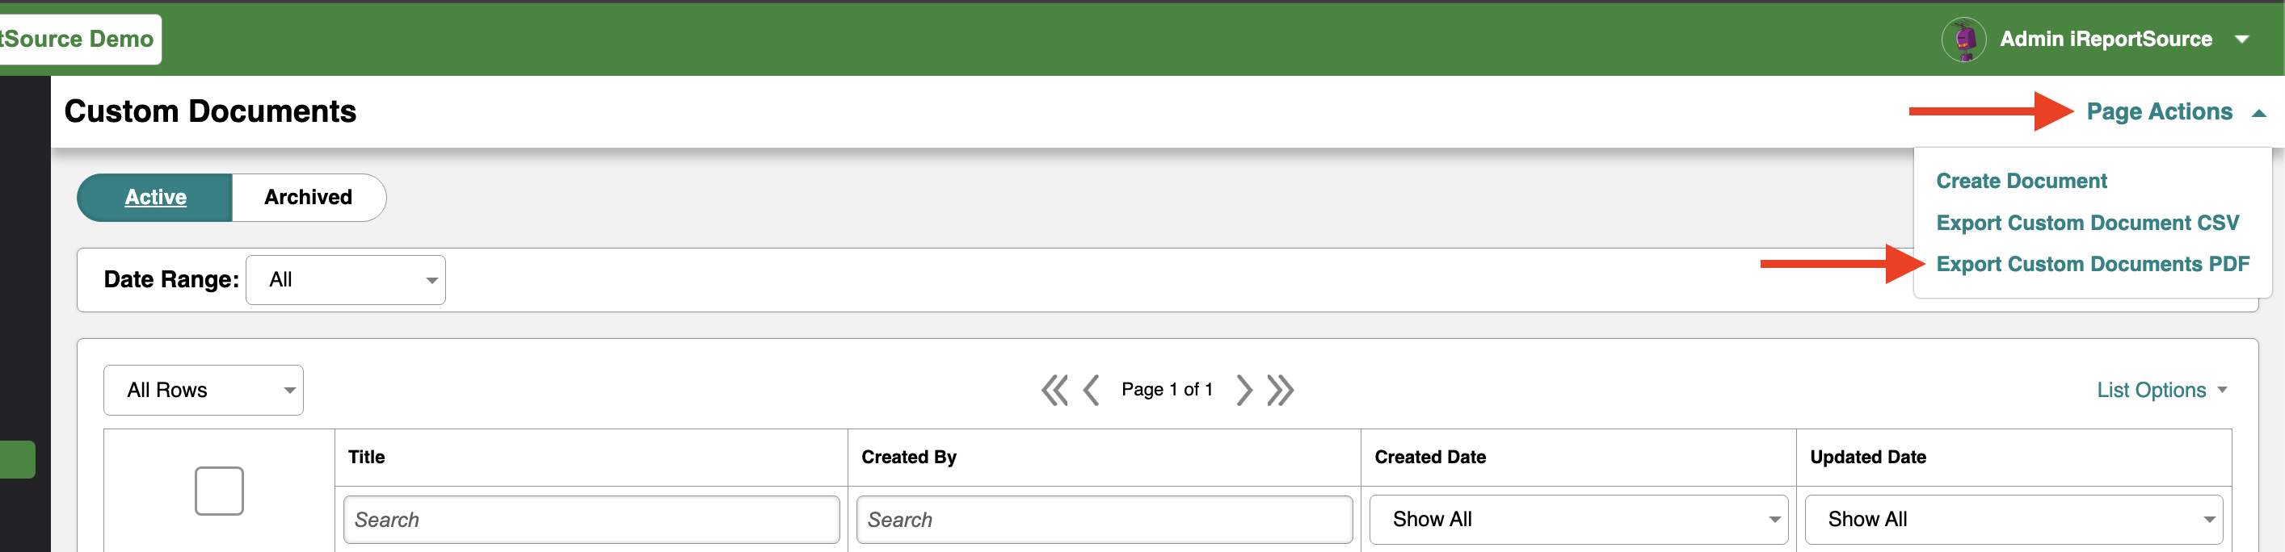The height and width of the screenshot is (552, 2285).
Task: Switch to the Archived tab
Action: tap(309, 197)
